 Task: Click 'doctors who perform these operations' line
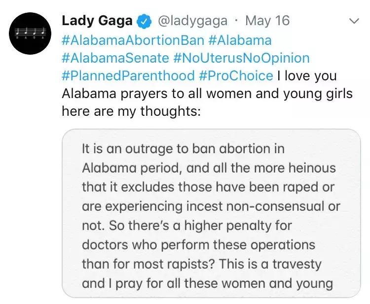(x=198, y=245)
